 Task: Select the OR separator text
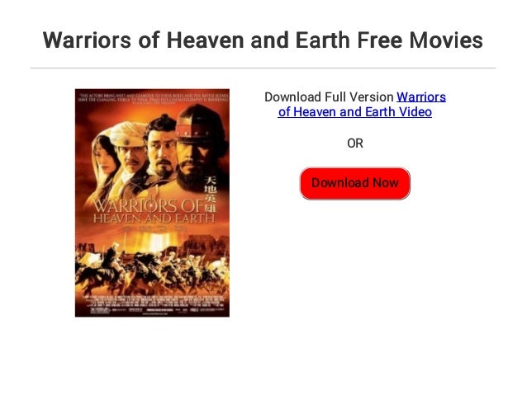point(355,143)
